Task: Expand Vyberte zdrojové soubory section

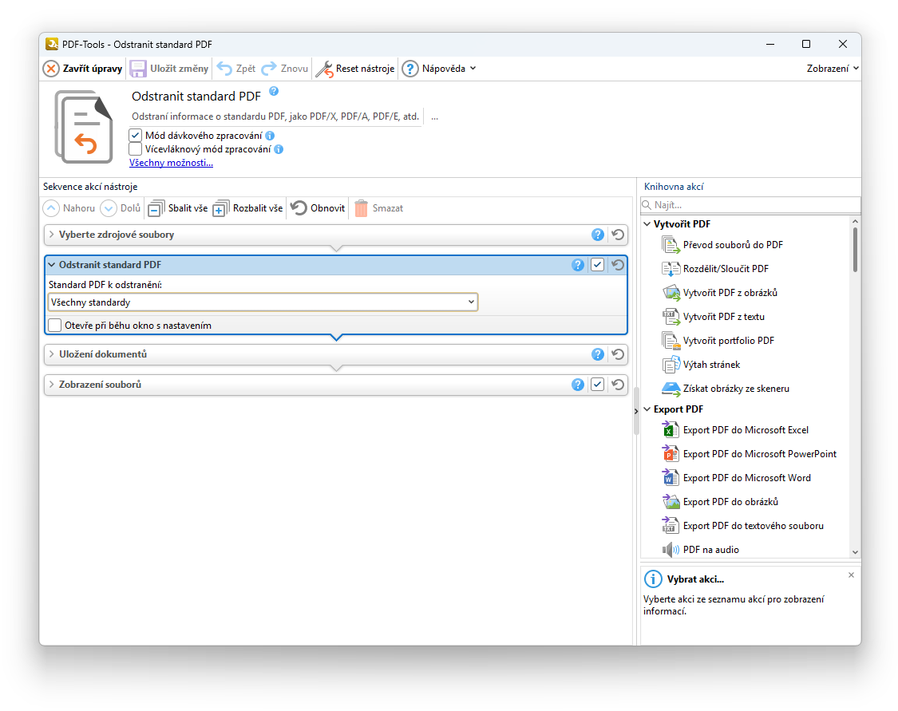Action: (52, 235)
